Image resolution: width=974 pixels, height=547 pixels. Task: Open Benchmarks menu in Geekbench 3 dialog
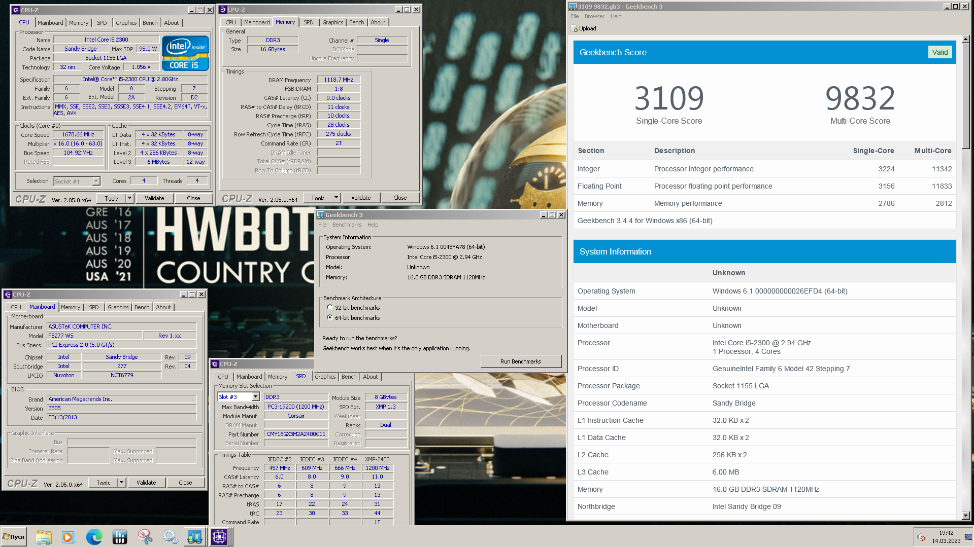(x=347, y=225)
